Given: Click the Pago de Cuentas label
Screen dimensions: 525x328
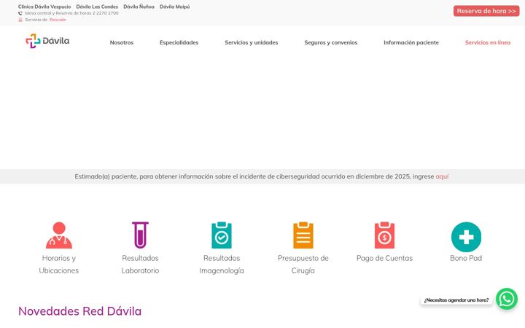Looking at the screenshot, I should coord(384,258).
